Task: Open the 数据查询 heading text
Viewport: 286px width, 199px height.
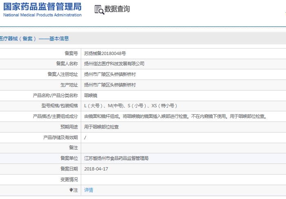Action: [x=117, y=9]
